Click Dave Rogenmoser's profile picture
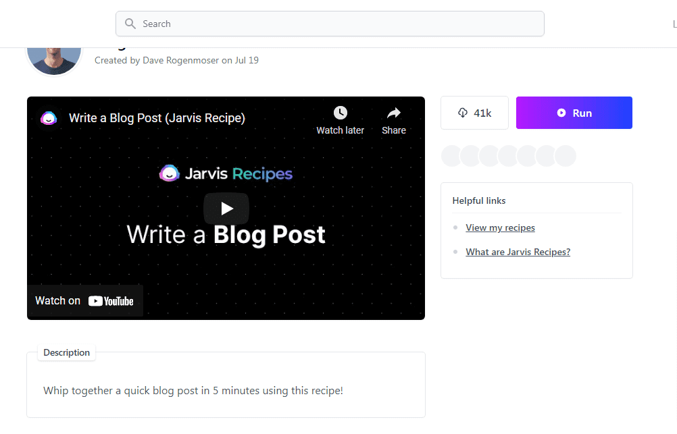The height and width of the screenshot is (434, 677). click(x=54, y=60)
